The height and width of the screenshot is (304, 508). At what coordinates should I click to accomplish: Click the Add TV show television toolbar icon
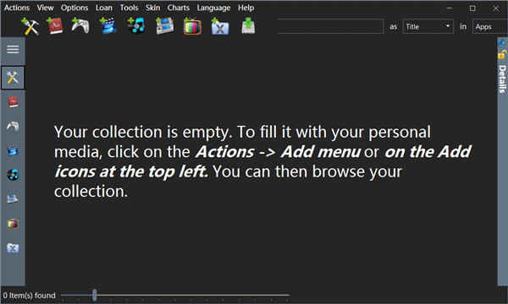point(192,26)
